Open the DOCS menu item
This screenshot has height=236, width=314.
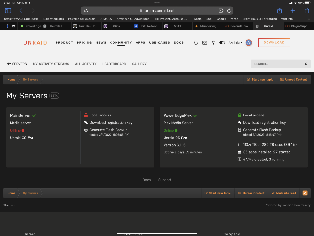tap(179, 42)
